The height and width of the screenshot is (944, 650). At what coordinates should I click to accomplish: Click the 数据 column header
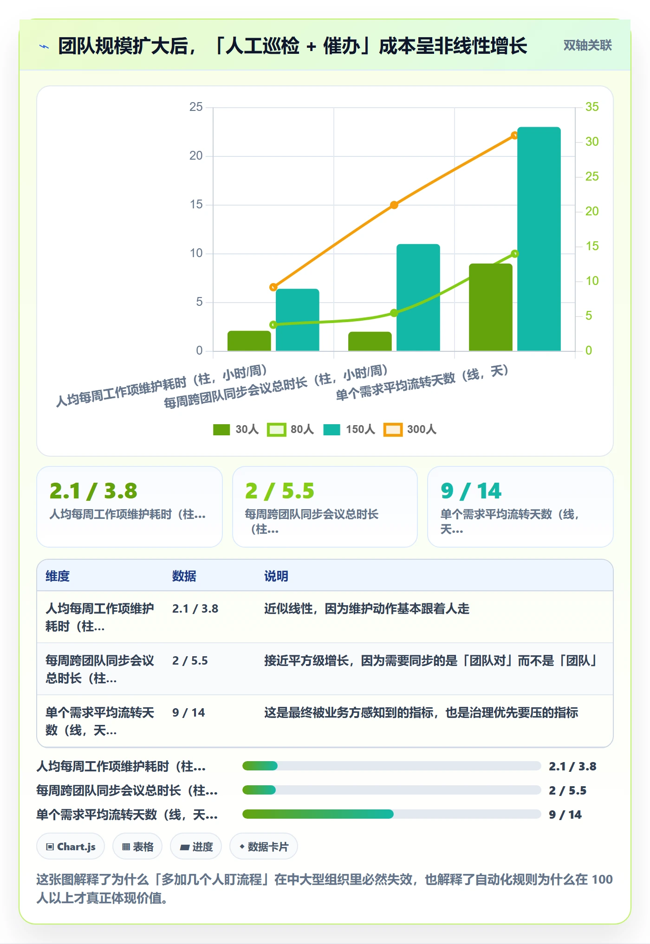[184, 576]
